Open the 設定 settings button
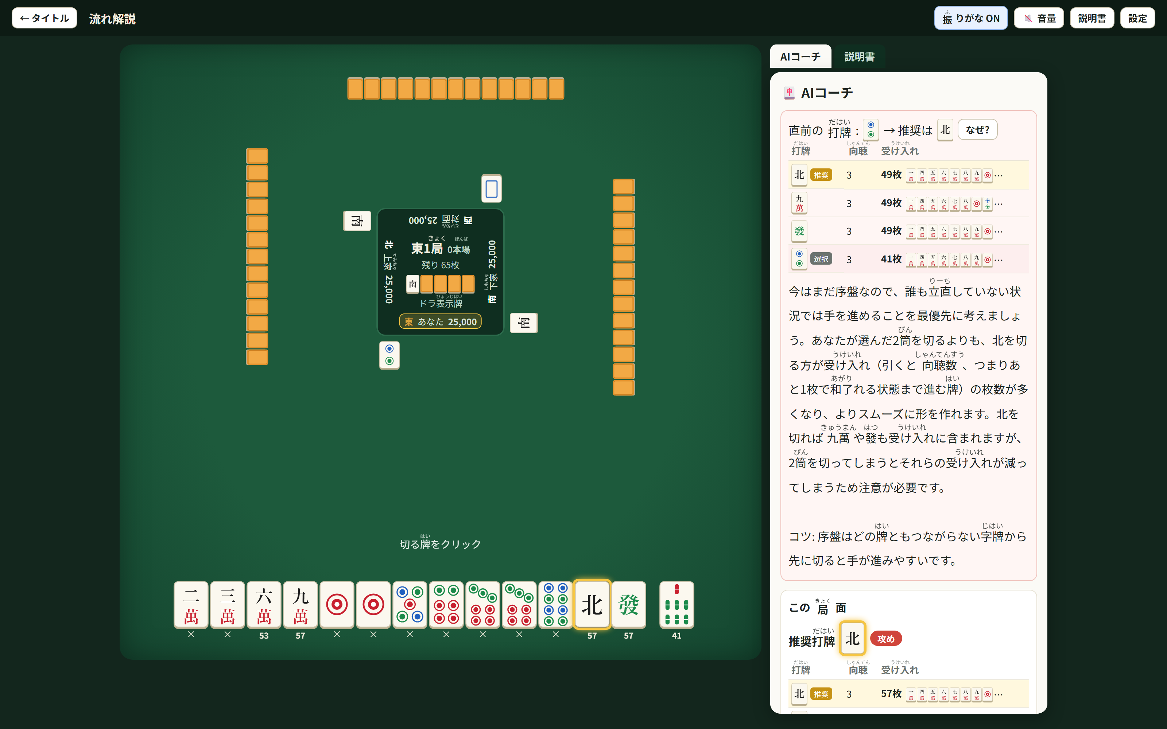The image size is (1167, 729). (x=1137, y=18)
